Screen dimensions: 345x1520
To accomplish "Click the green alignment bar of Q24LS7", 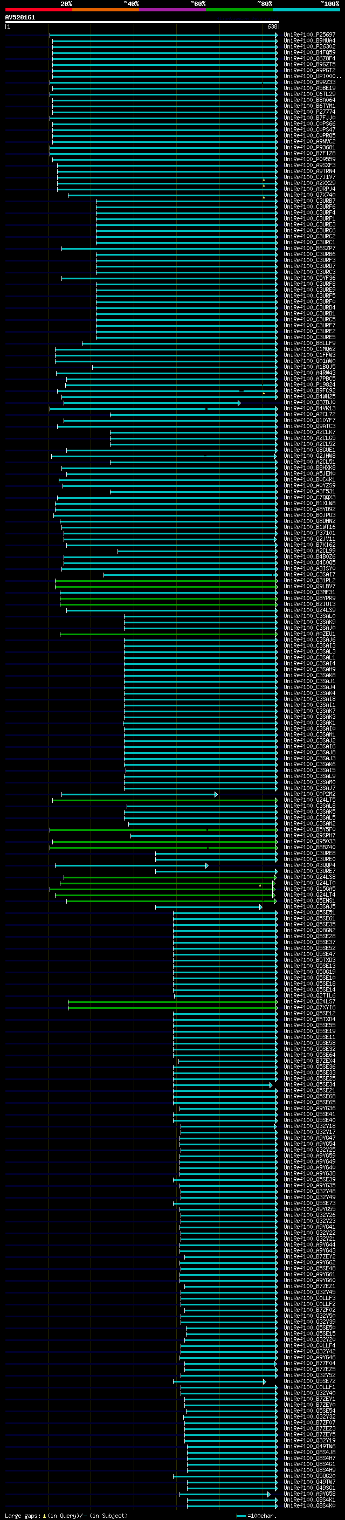I will [x=173, y=1002].
